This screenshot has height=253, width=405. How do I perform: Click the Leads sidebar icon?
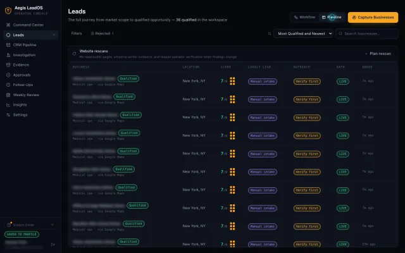click(x=8, y=35)
